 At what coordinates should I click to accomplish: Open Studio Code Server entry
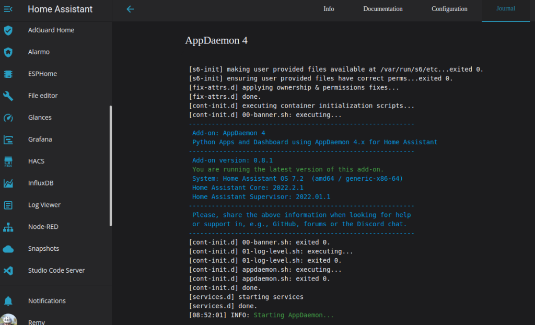click(x=56, y=270)
